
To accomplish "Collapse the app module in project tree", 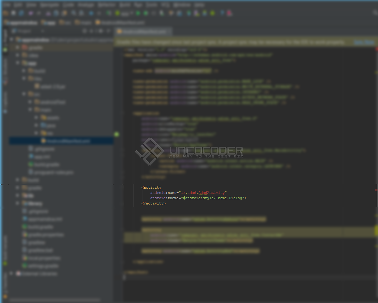I will click(18, 63).
